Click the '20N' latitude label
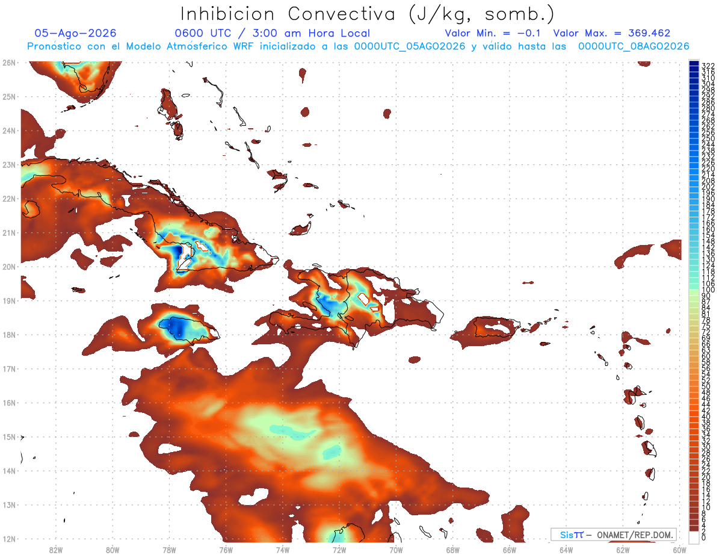This screenshot has height=558, width=722. click(x=8, y=267)
